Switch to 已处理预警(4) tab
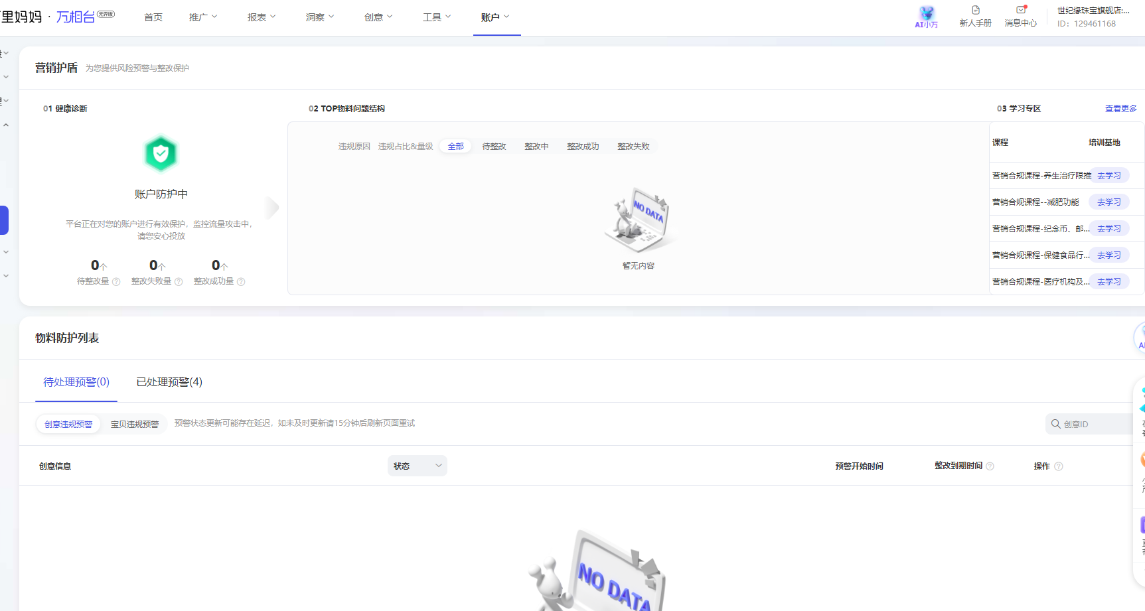 [169, 382]
